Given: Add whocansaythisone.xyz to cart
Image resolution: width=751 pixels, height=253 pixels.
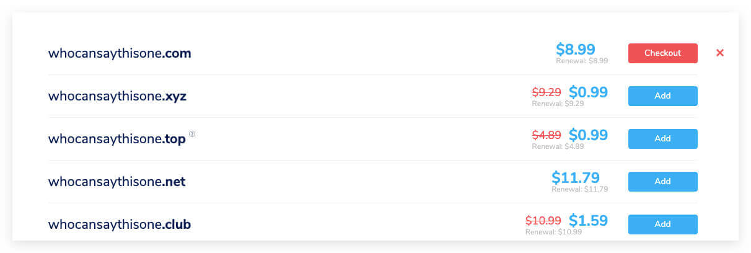Looking at the screenshot, I should 662,96.
